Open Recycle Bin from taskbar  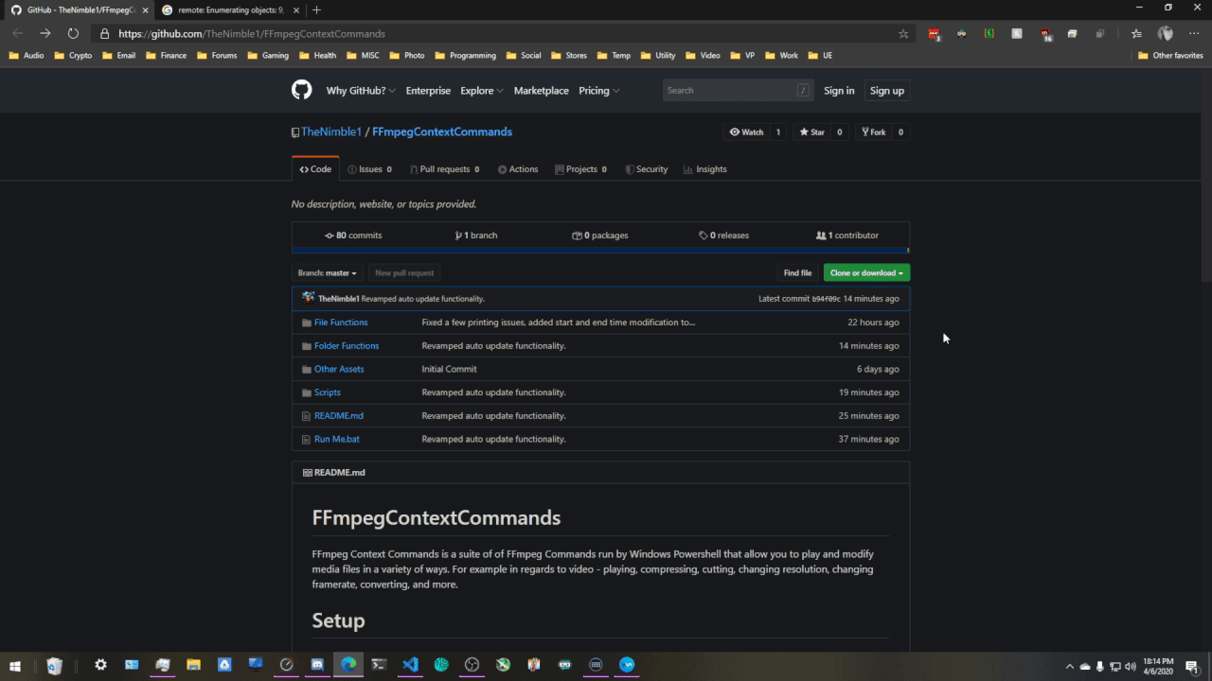[54, 666]
